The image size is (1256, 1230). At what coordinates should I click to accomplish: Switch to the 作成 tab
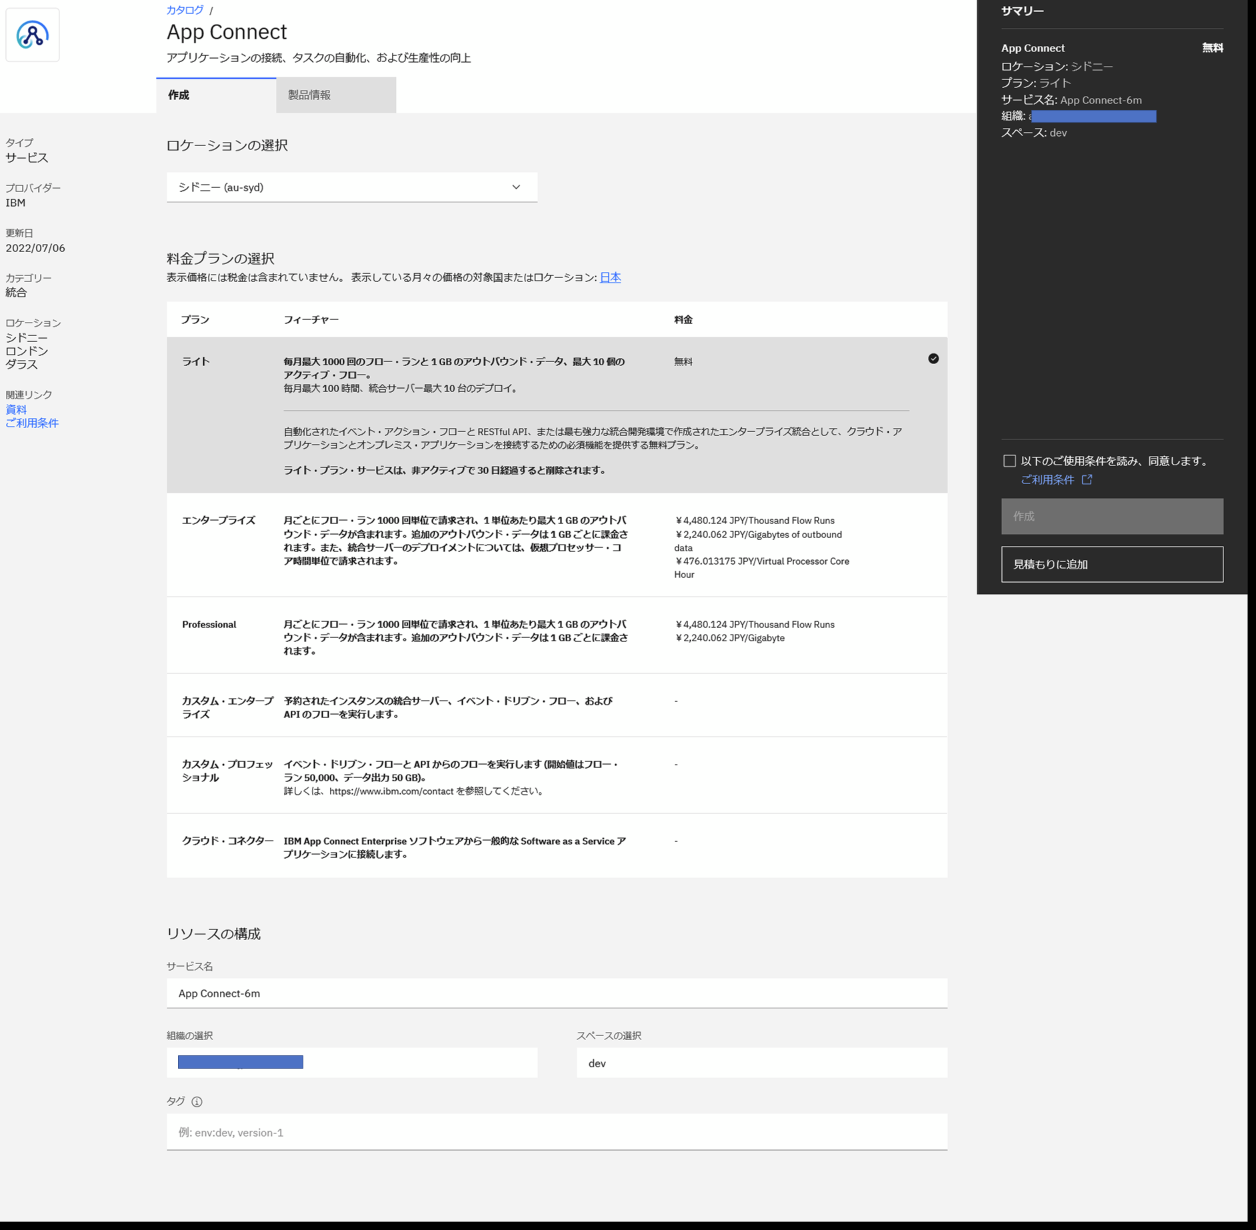click(x=216, y=95)
